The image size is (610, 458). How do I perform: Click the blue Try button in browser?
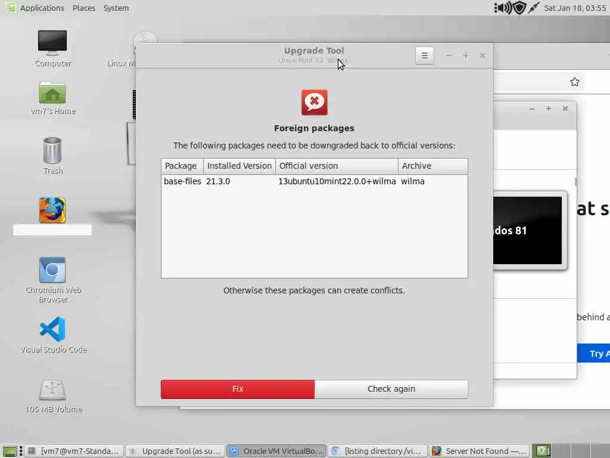(x=594, y=354)
